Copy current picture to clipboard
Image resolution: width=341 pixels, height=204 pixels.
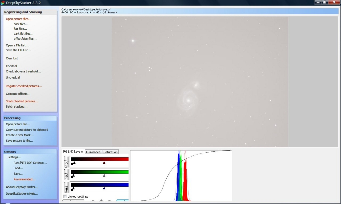[27, 130]
